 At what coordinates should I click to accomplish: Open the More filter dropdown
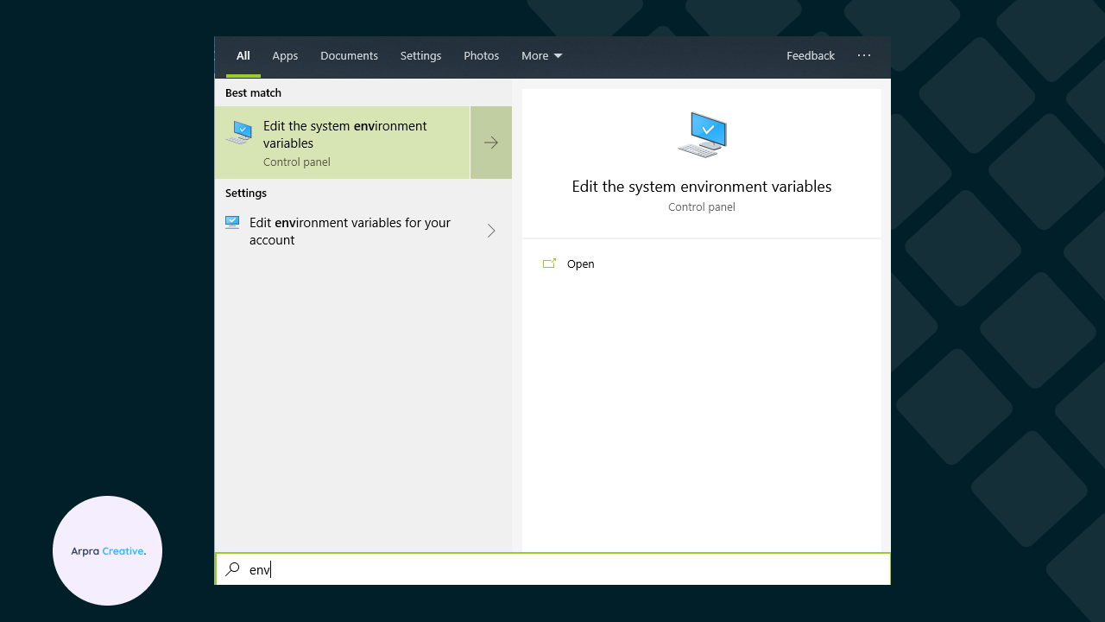coord(541,55)
